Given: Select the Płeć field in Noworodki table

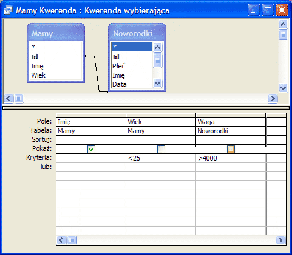Looking at the screenshot, I should (x=132, y=66).
